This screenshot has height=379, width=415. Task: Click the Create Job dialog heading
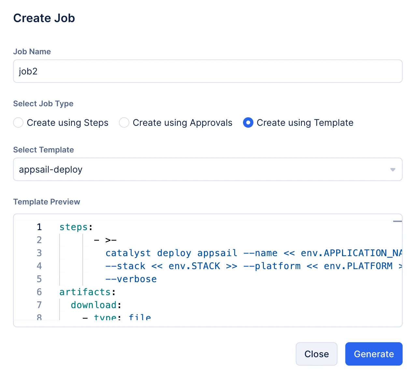(x=44, y=18)
